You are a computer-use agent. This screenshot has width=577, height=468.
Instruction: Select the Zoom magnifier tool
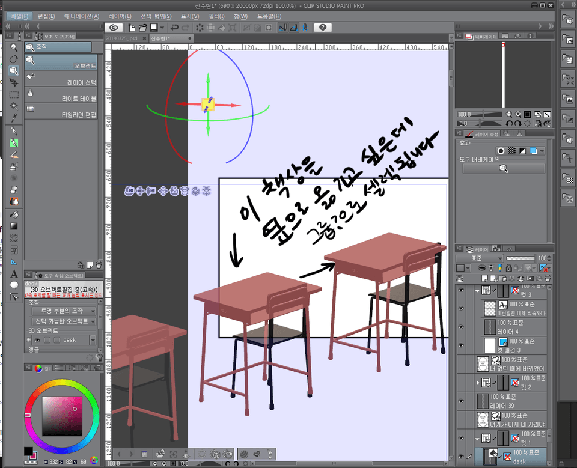(14, 46)
